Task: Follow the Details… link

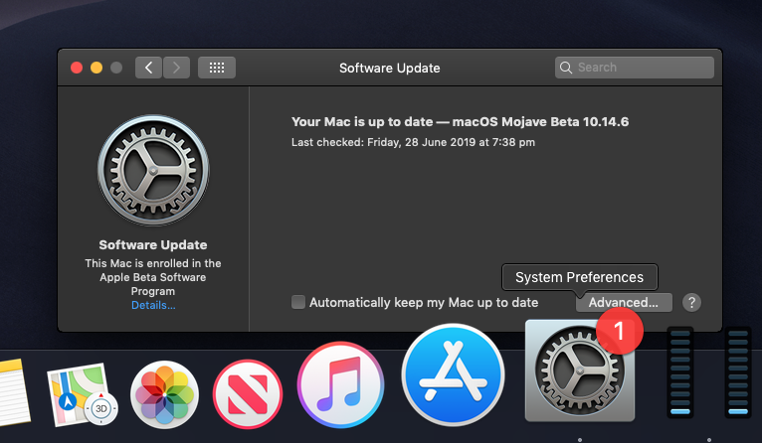Action: 153,305
